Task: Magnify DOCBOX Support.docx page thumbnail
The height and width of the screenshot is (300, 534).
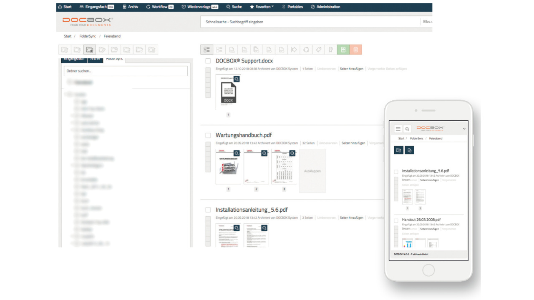Action: pyautogui.click(x=237, y=78)
